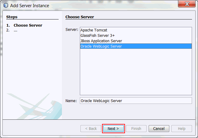Cancel the Add Server Instance dialog

coord(159,128)
